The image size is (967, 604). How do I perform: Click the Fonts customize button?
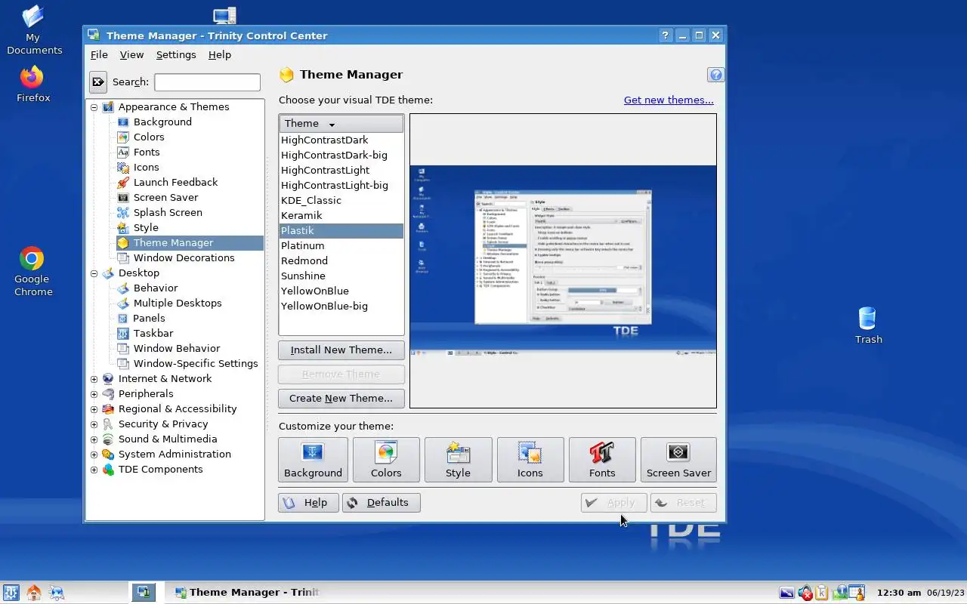tap(602, 460)
